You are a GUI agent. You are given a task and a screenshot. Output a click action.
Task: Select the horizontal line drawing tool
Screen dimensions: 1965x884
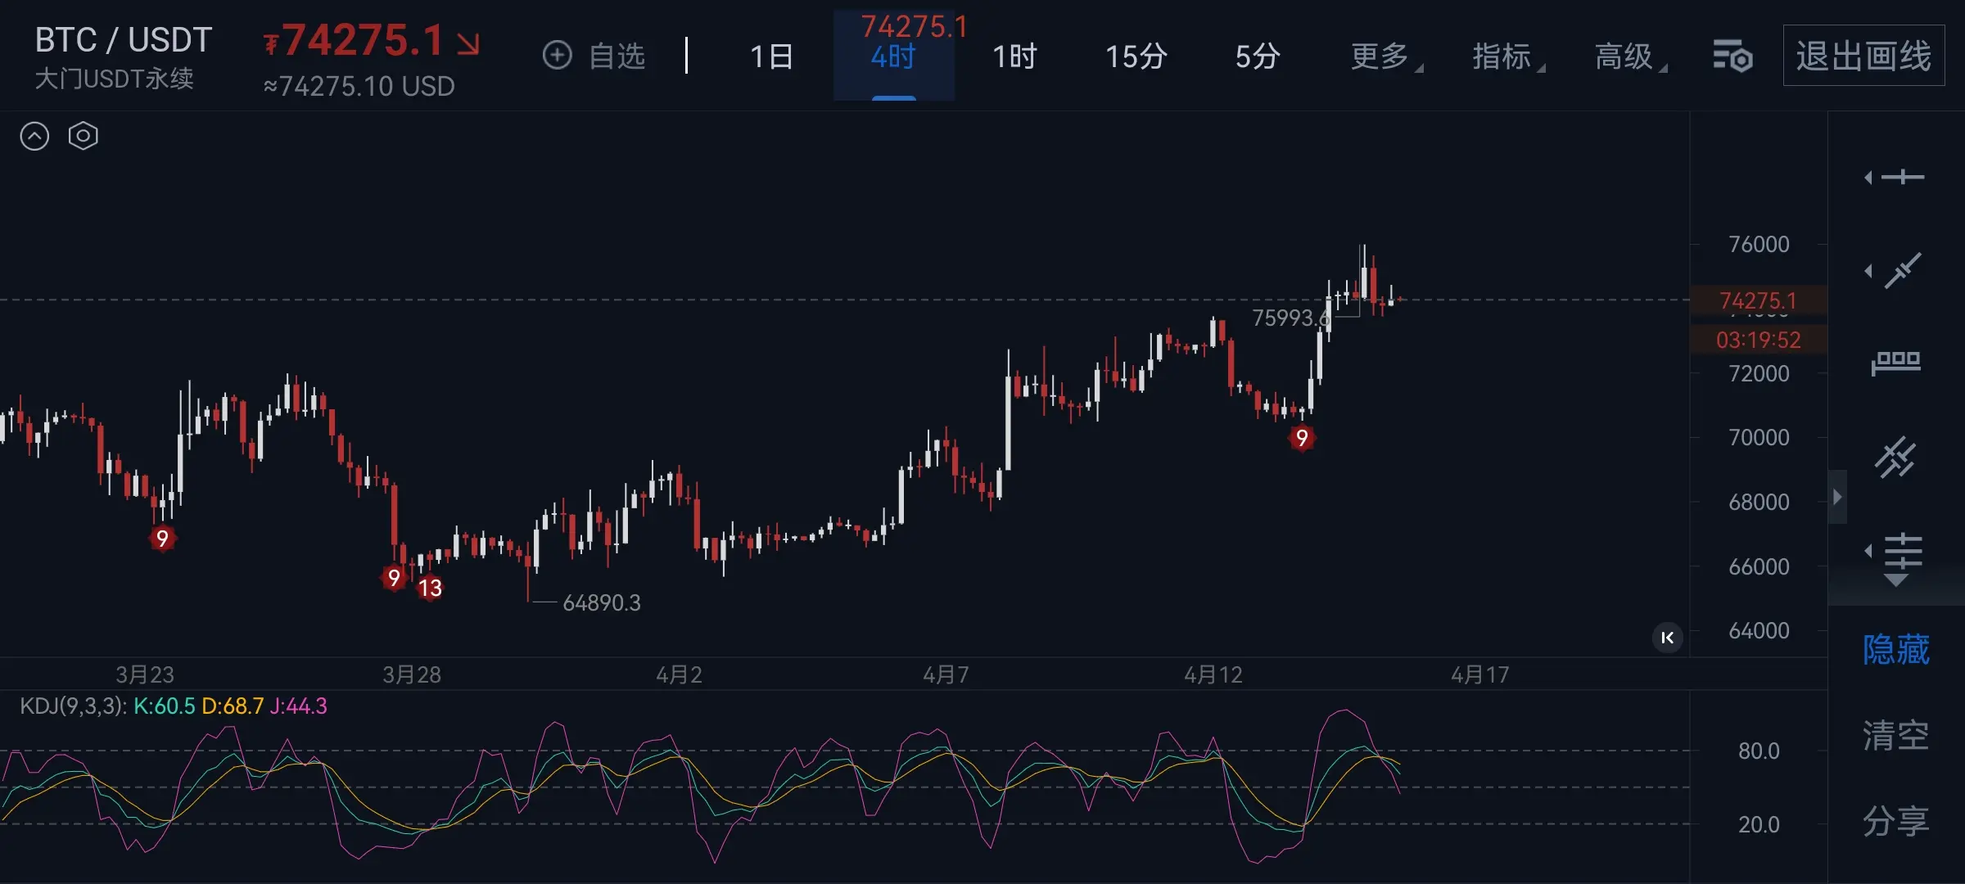pyautogui.click(x=1901, y=178)
